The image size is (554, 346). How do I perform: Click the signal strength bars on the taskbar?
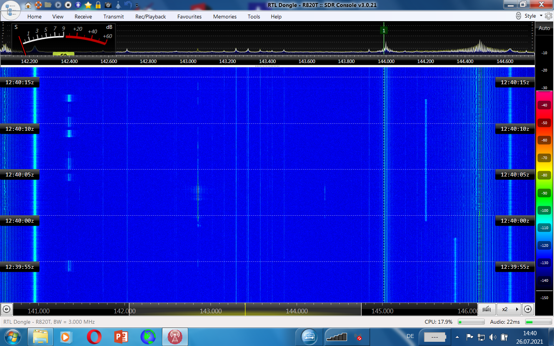[x=337, y=337]
